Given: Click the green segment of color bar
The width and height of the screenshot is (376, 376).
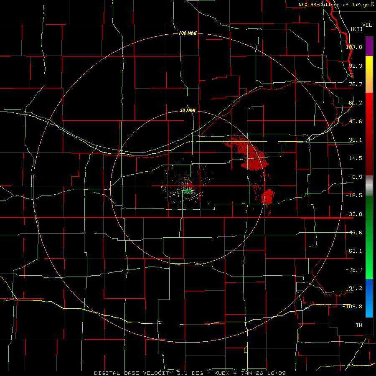Looking at the screenshot, I should (x=369, y=237).
